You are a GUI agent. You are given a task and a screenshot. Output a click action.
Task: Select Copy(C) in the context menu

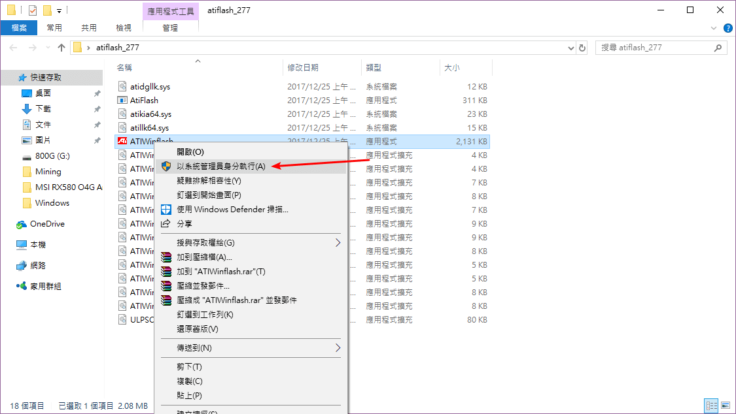click(x=252, y=381)
